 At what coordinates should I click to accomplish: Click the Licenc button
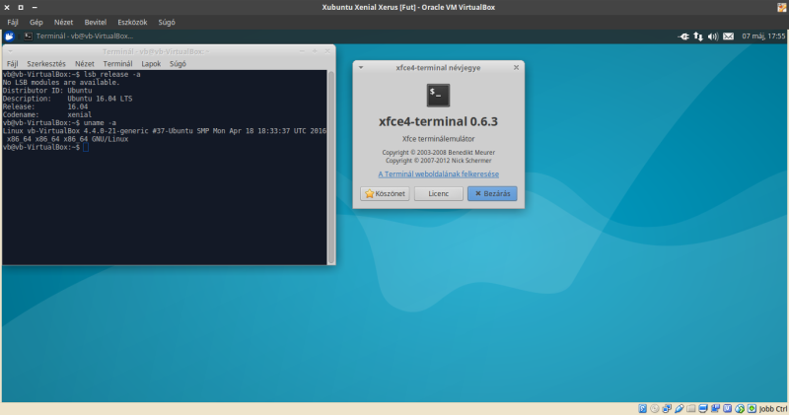438,193
